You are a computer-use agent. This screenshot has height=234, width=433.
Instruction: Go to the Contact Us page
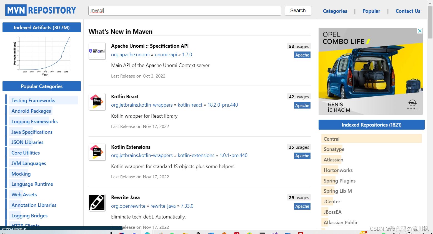(x=408, y=11)
